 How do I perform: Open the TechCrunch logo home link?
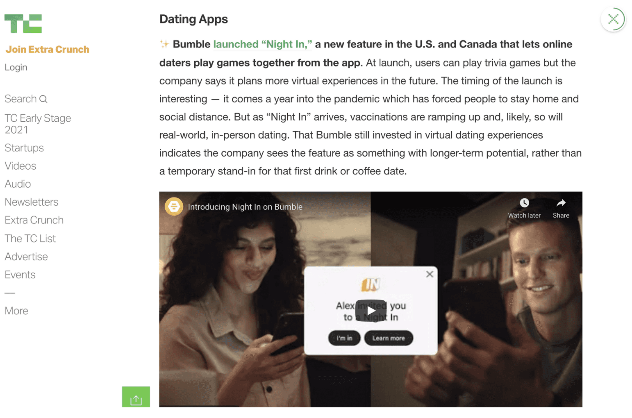[23, 23]
